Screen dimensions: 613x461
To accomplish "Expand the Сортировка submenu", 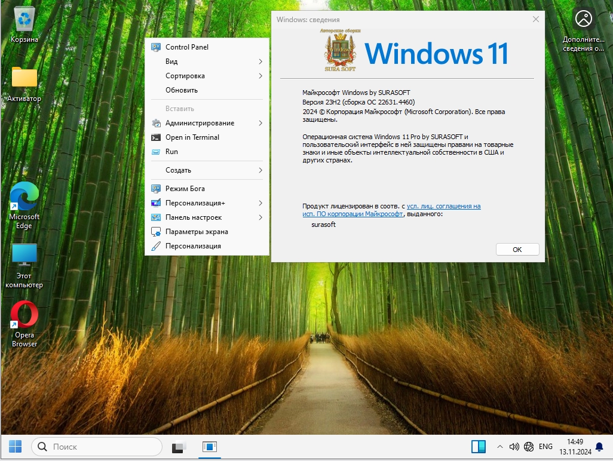I will pos(207,76).
